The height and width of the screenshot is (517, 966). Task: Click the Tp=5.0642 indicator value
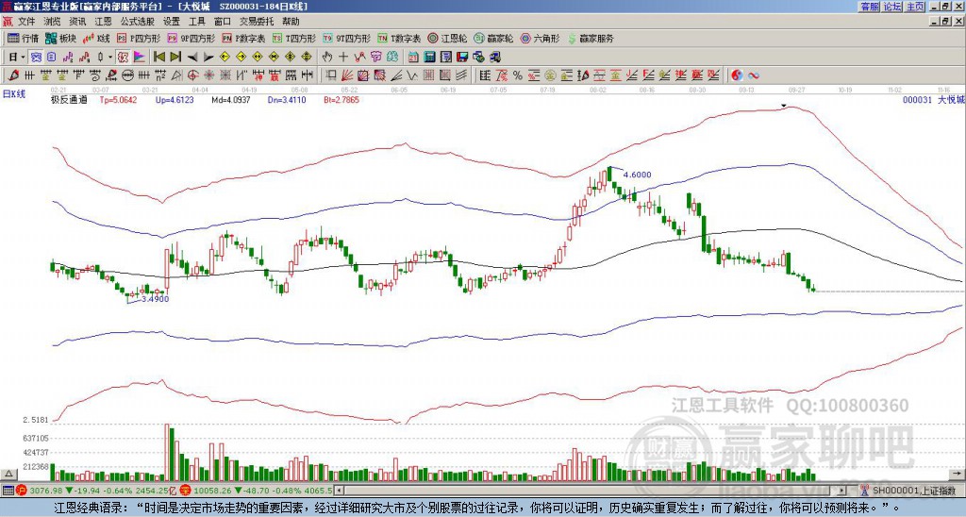pyautogui.click(x=118, y=99)
